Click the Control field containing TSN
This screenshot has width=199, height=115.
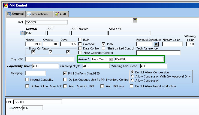(36, 33)
